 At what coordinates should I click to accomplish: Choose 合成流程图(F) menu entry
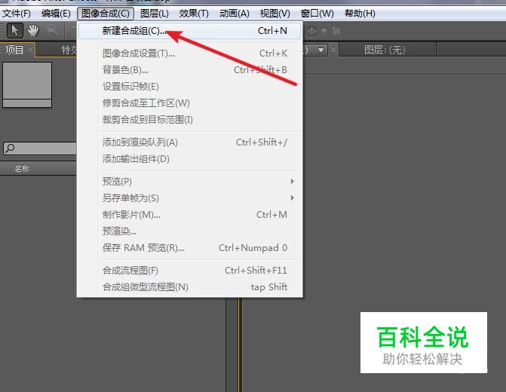pyautogui.click(x=190, y=271)
